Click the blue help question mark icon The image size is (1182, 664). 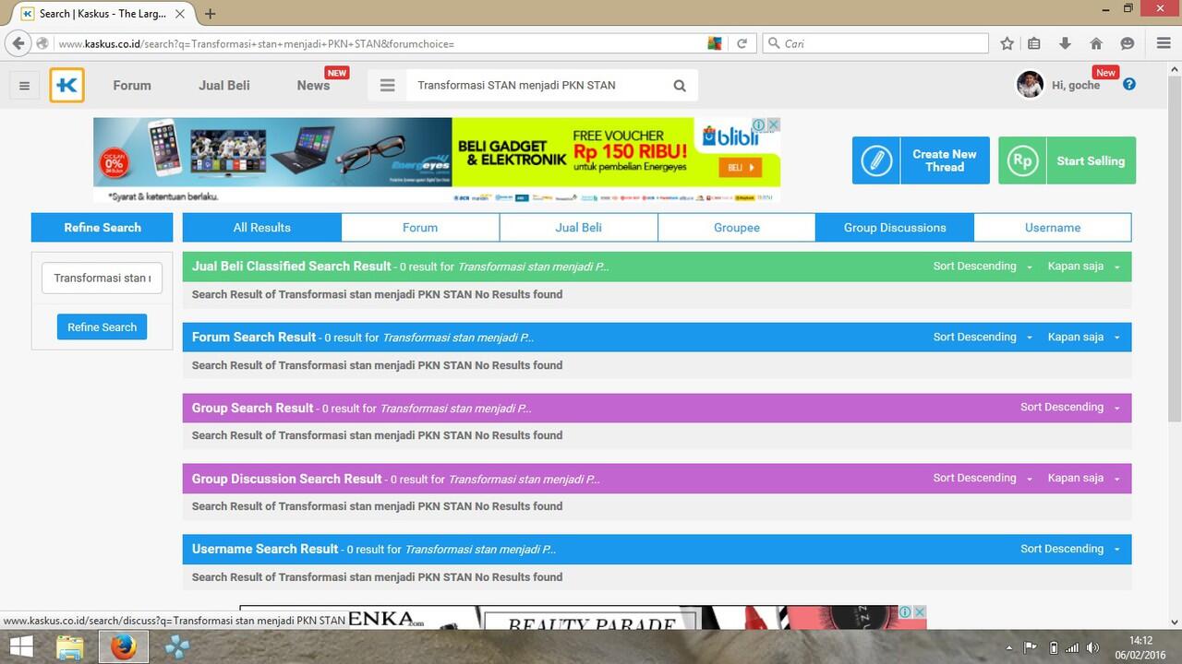pos(1129,85)
